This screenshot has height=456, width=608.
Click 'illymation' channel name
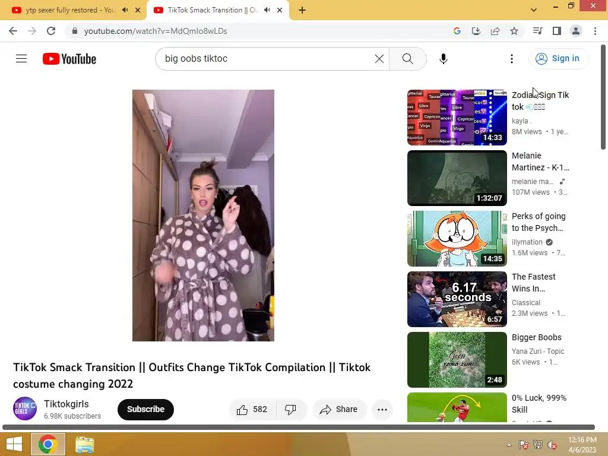tap(527, 242)
